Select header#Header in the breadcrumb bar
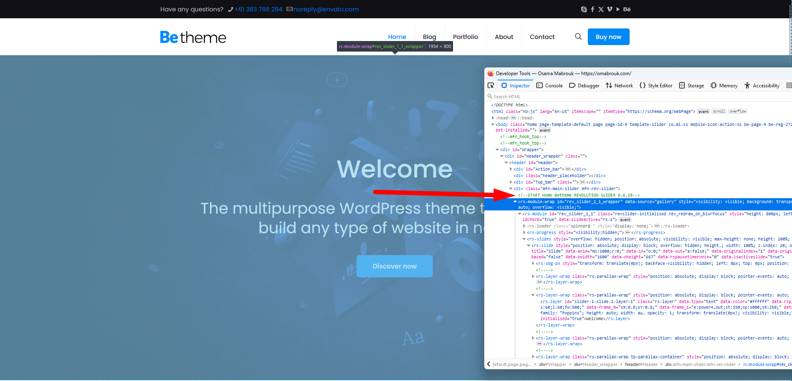792x381 pixels. click(641, 364)
